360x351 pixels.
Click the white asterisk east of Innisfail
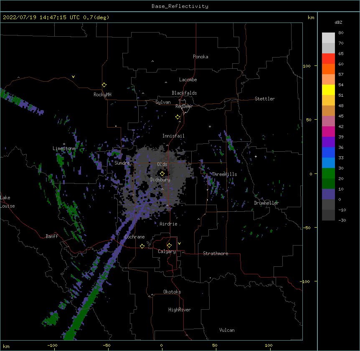click(210, 126)
